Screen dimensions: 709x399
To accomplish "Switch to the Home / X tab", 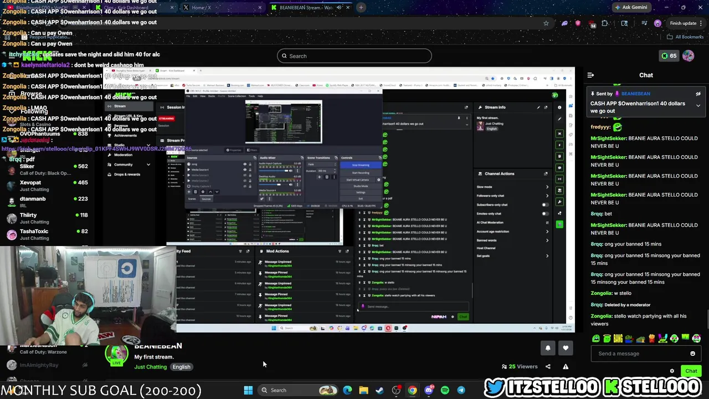I will [x=222, y=8].
